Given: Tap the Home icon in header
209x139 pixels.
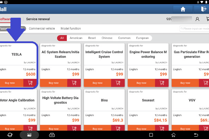Looking at the screenshot, I should point(183,9).
